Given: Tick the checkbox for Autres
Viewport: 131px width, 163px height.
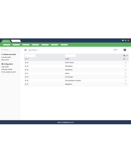Looking at the screenshot, I should tap(126, 73).
